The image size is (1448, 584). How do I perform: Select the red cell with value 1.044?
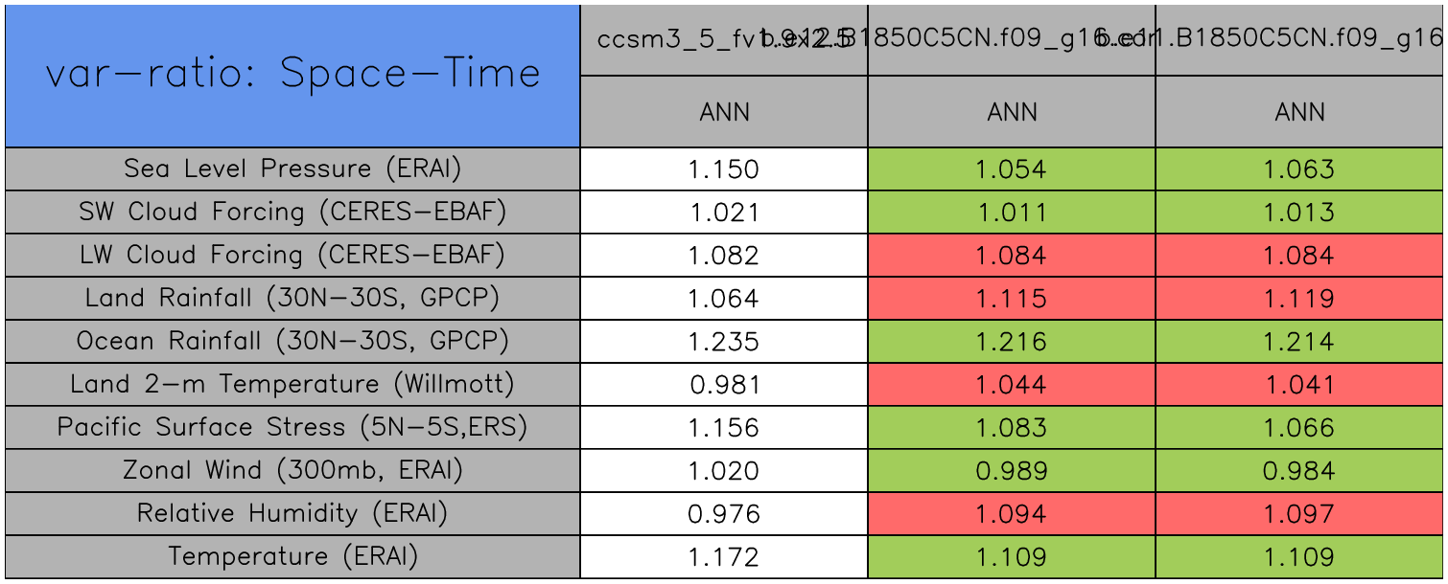pos(1012,385)
